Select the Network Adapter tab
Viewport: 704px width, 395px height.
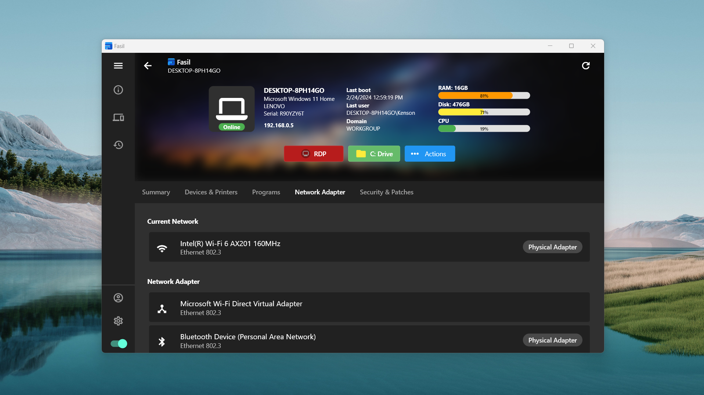[x=320, y=192]
